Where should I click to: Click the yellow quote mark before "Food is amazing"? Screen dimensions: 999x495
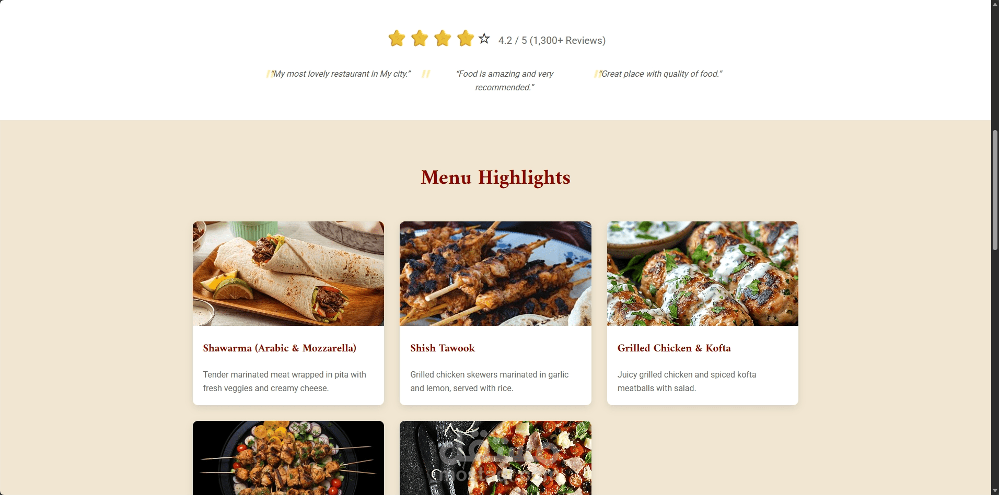[426, 74]
